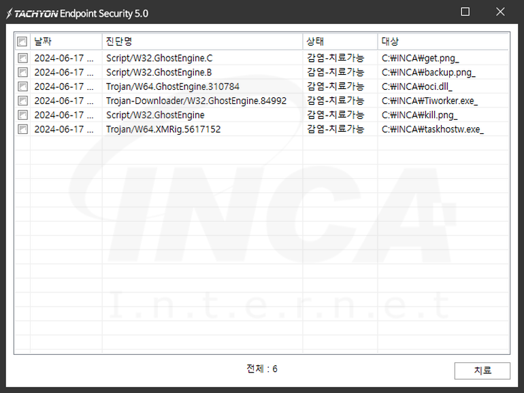Select the Trojan/W64.GhostEngine.310784 diagnosis name
The height and width of the screenshot is (393, 524).
pos(173,86)
